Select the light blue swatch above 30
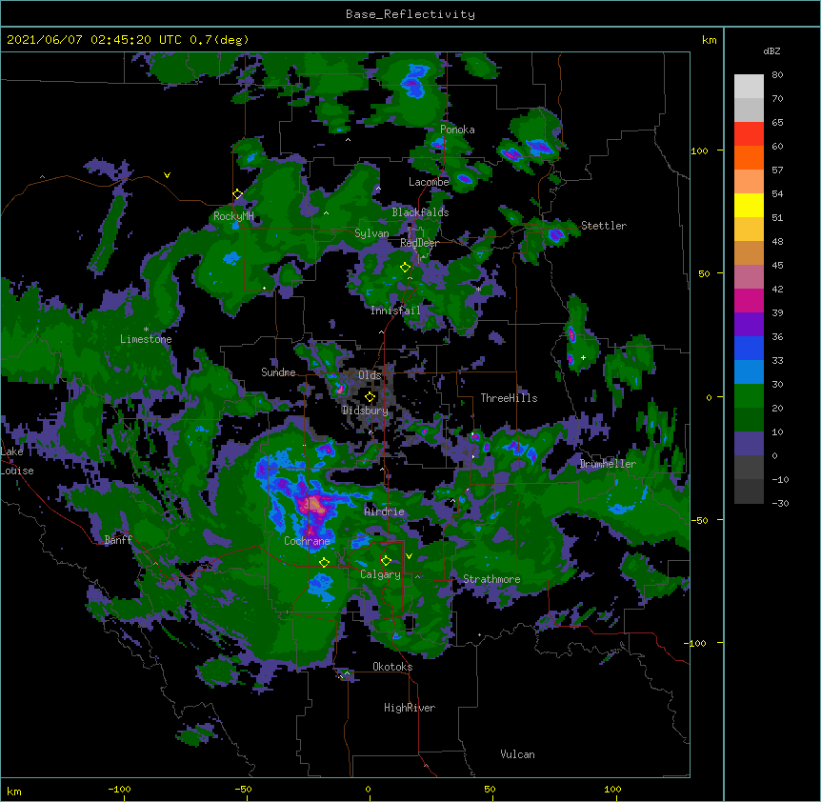Viewport: 821px width, 802px height. 749,372
